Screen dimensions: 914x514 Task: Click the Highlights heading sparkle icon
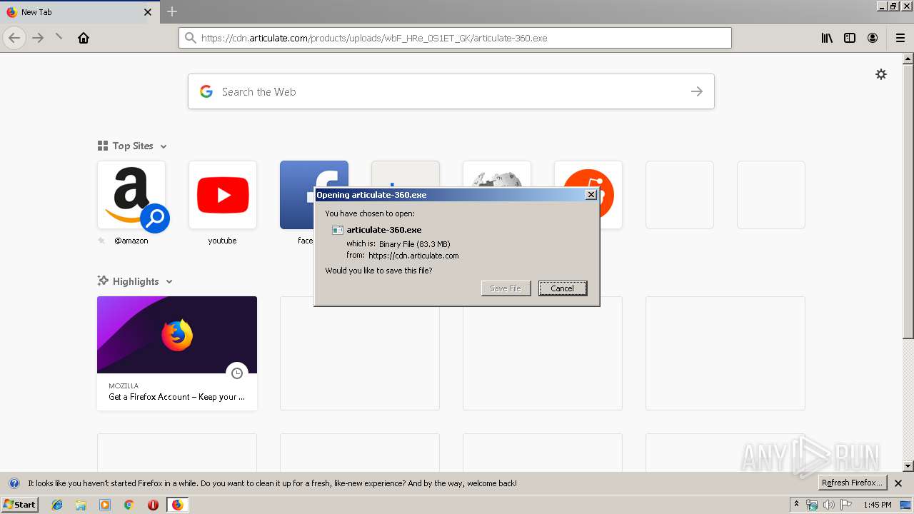[x=103, y=281]
